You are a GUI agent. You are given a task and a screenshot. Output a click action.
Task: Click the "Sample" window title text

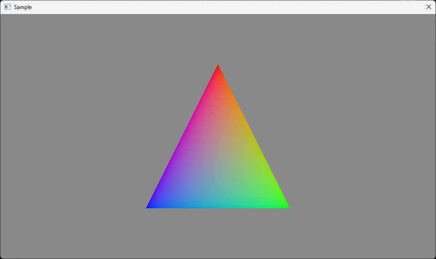pos(23,7)
